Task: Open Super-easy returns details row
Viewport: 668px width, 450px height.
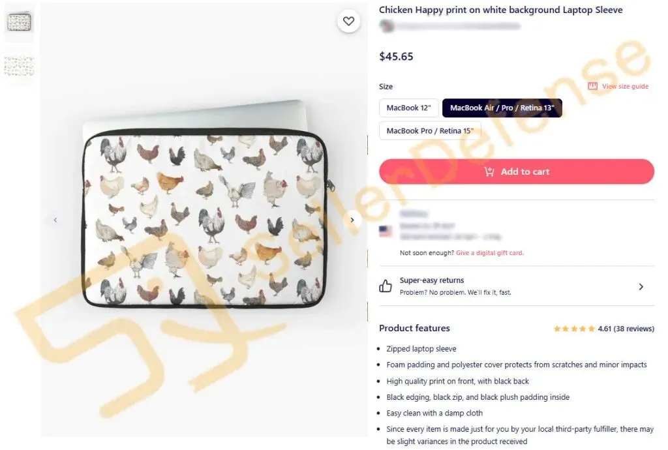Action: [517, 286]
